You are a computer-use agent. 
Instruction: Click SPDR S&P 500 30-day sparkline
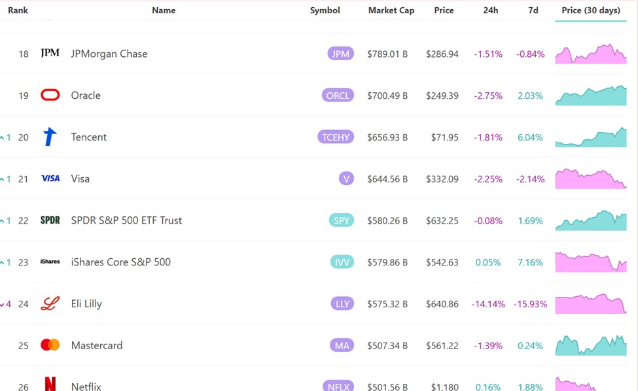point(591,220)
